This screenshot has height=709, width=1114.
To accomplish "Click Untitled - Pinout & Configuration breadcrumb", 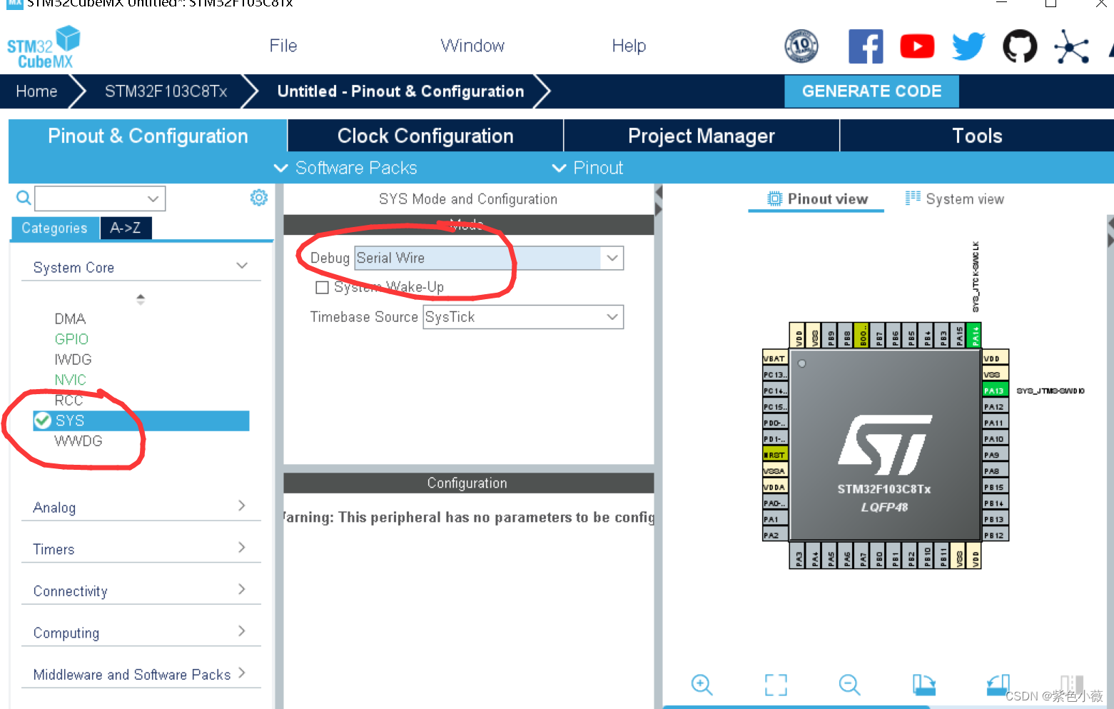I will tap(400, 91).
